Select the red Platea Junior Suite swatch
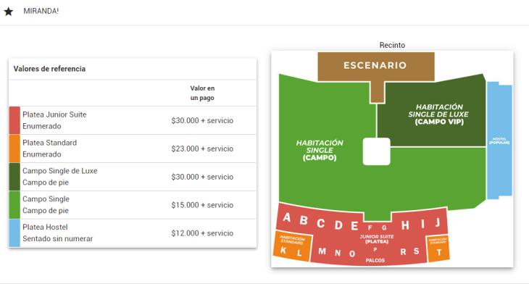The width and height of the screenshot is (529, 284). 14,120
